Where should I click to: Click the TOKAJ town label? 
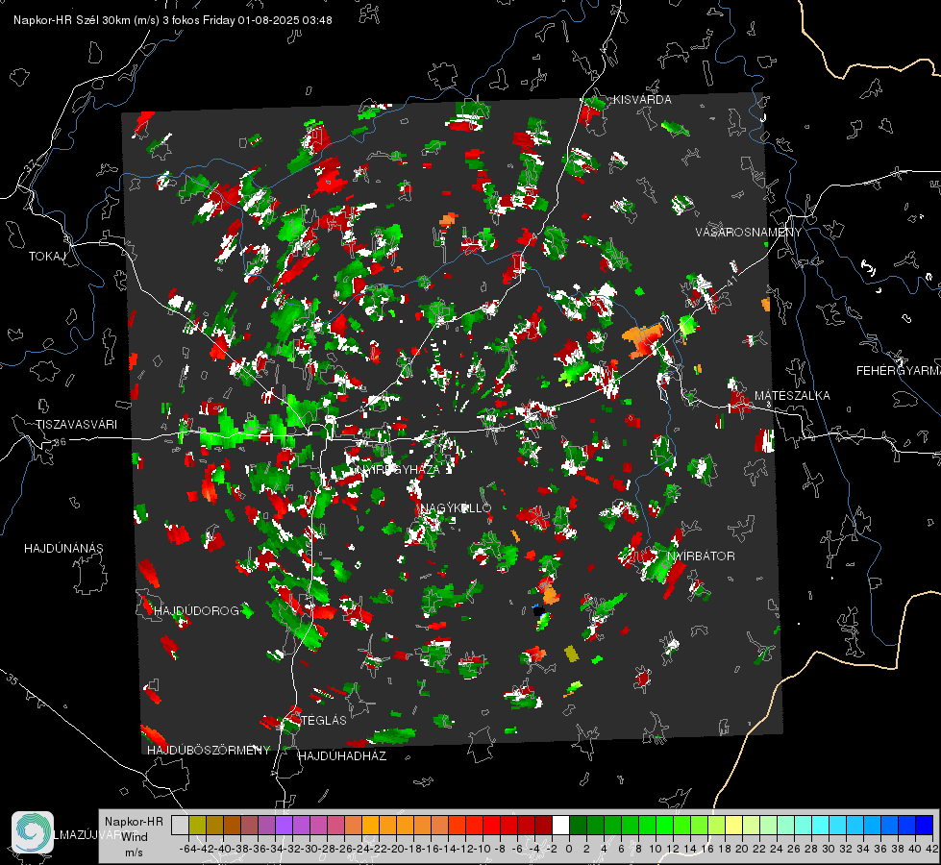(47, 257)
